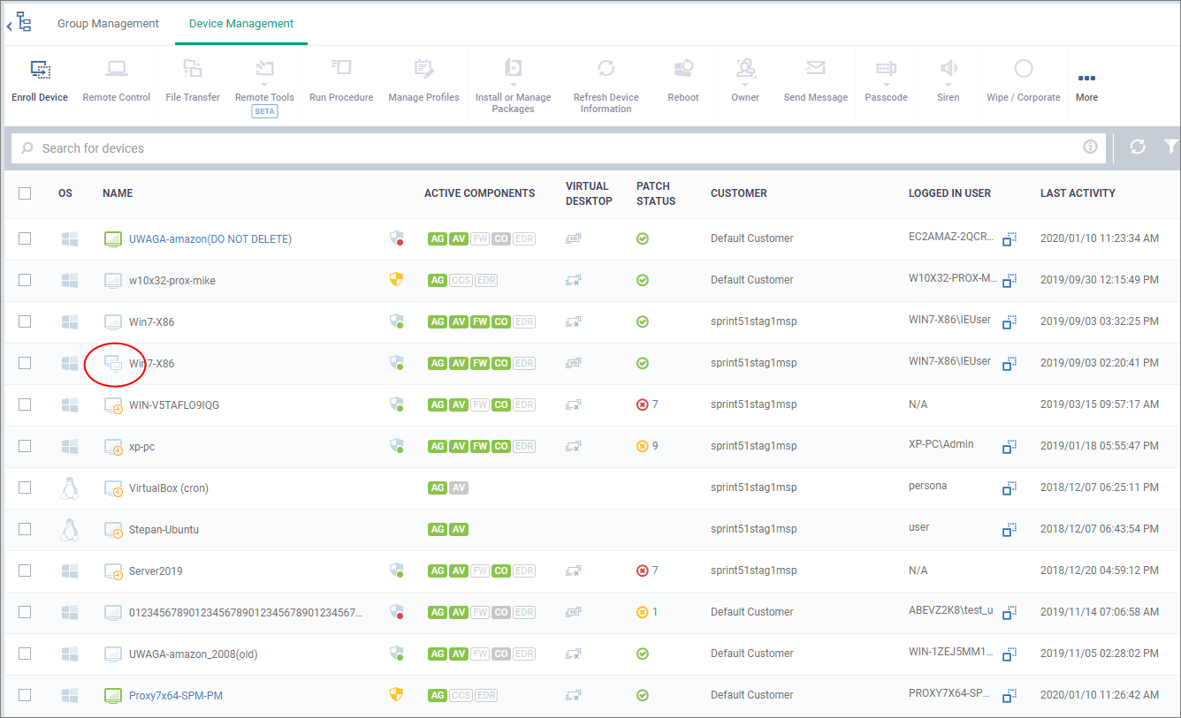Click the refresh icon beside the search bar

click(1138, 147)
